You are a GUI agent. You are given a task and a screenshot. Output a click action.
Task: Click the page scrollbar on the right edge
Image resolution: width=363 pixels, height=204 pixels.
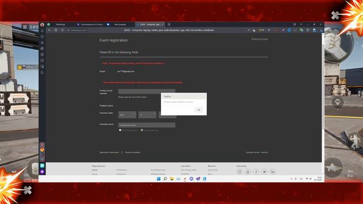click(323, 104)
